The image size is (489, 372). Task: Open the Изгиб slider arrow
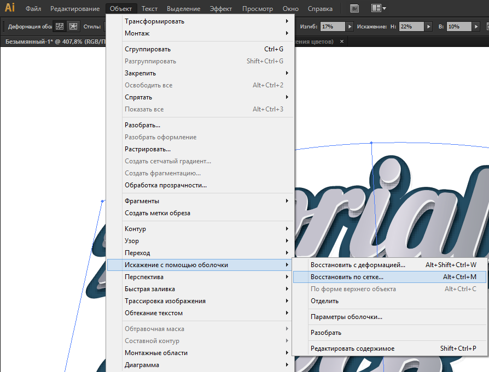350,26
